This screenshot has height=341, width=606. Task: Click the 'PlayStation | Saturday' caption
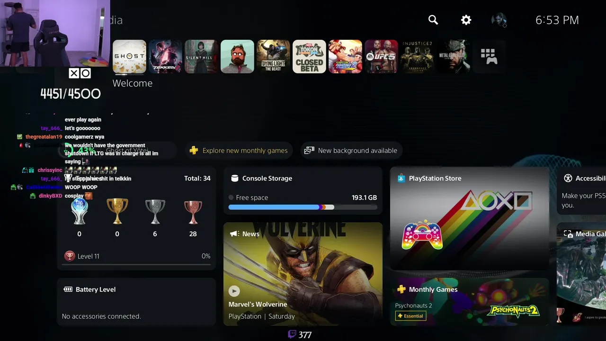pos(262,316)
